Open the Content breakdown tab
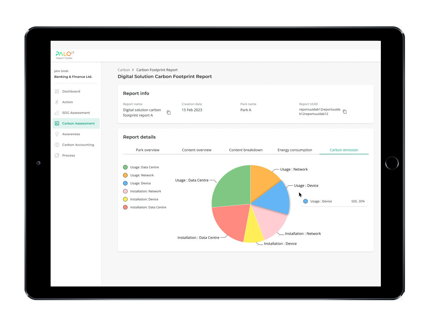This screenshot has height=327, width=423. pos(246,150)
